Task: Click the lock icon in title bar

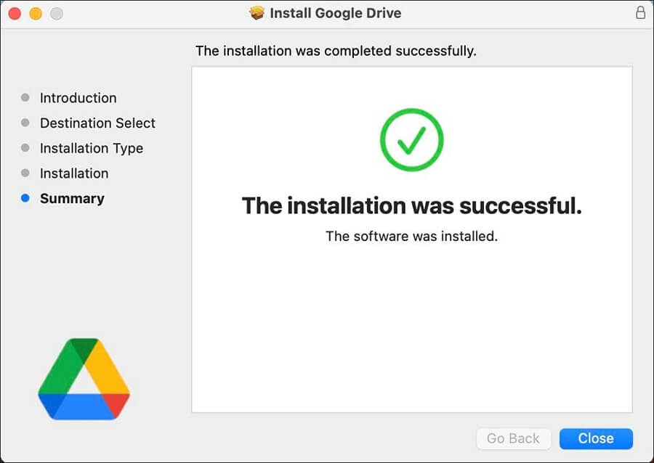Action: click(640, 13)
